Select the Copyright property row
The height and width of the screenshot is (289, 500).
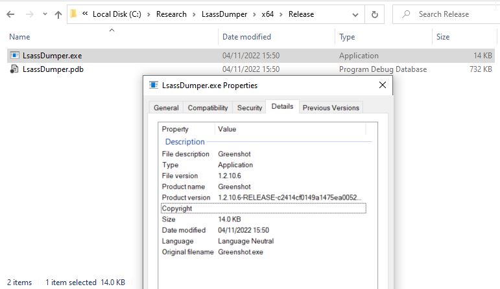pyautogui.click(x=263, y=208)
